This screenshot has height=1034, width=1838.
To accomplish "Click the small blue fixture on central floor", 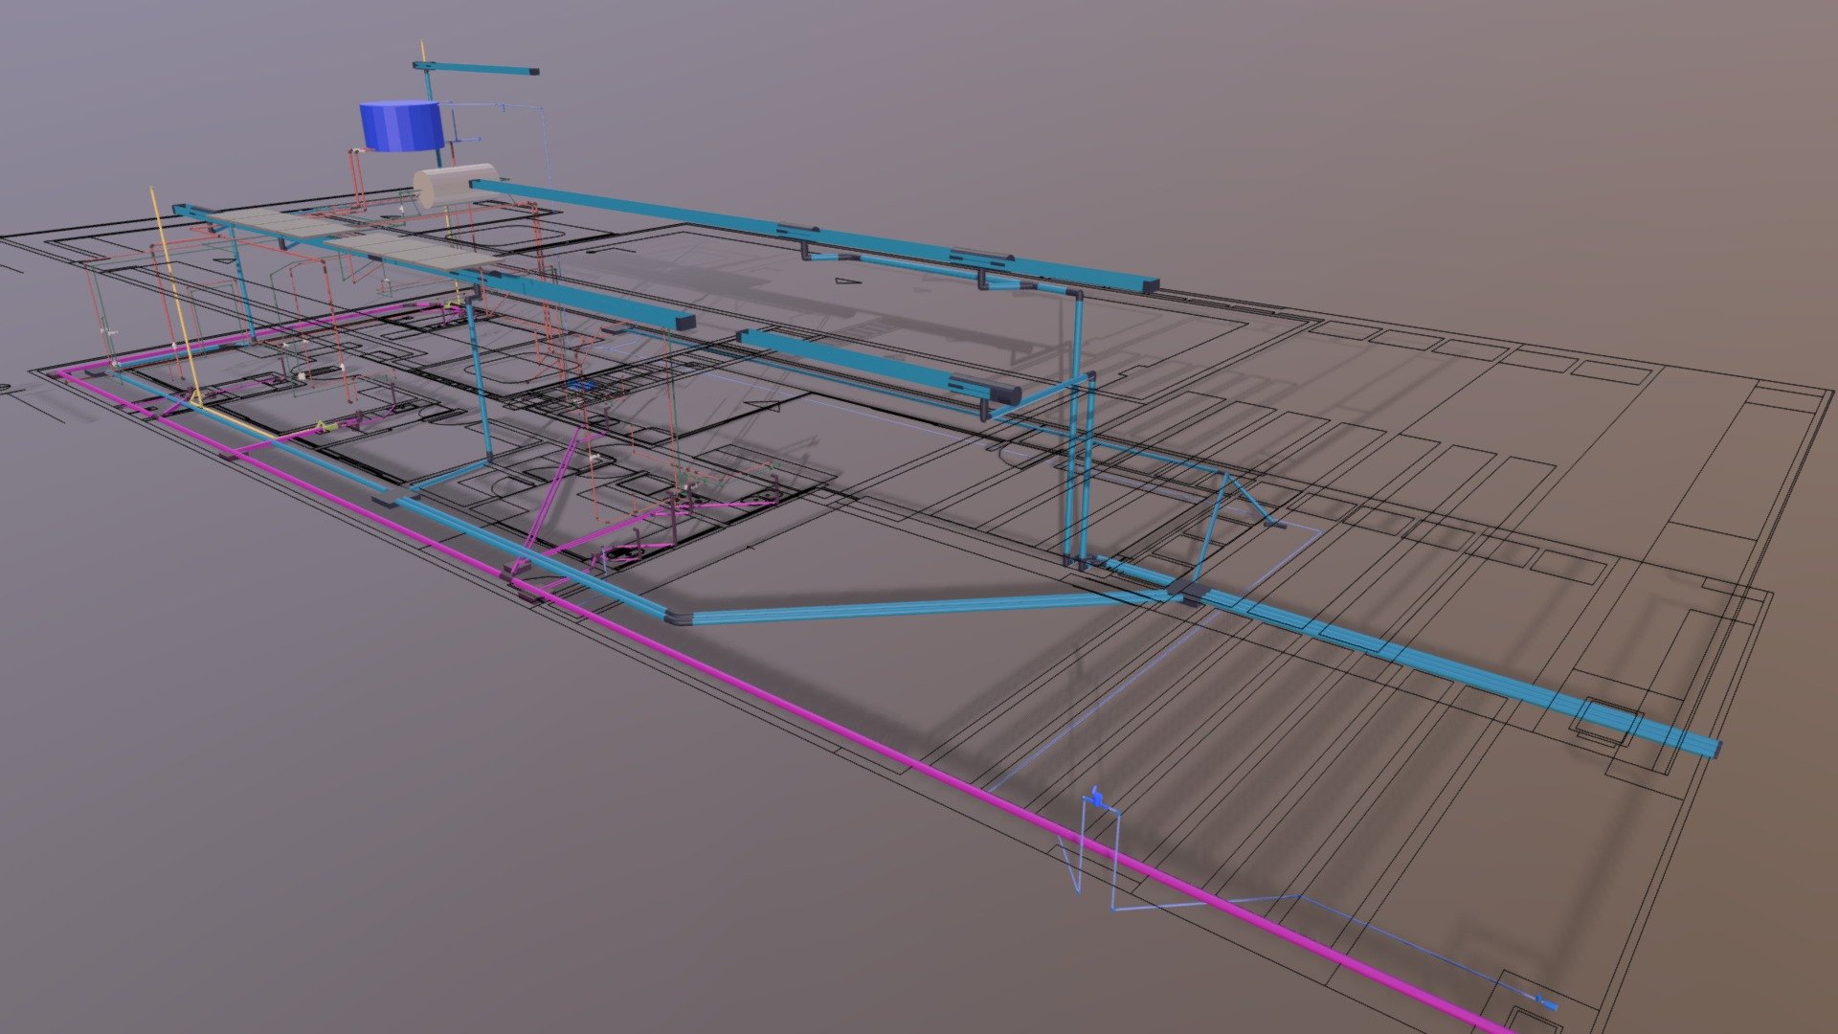I will 580,384.
